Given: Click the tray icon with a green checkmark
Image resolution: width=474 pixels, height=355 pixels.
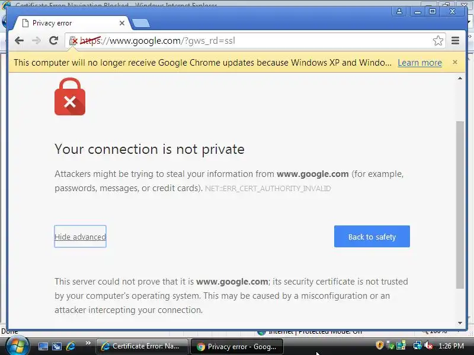Looking at the screenshot, I should [390, 346].
